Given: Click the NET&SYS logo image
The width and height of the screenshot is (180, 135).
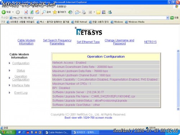Looking at the screenshot, I should pyautogui.click(x=89, y=31).
